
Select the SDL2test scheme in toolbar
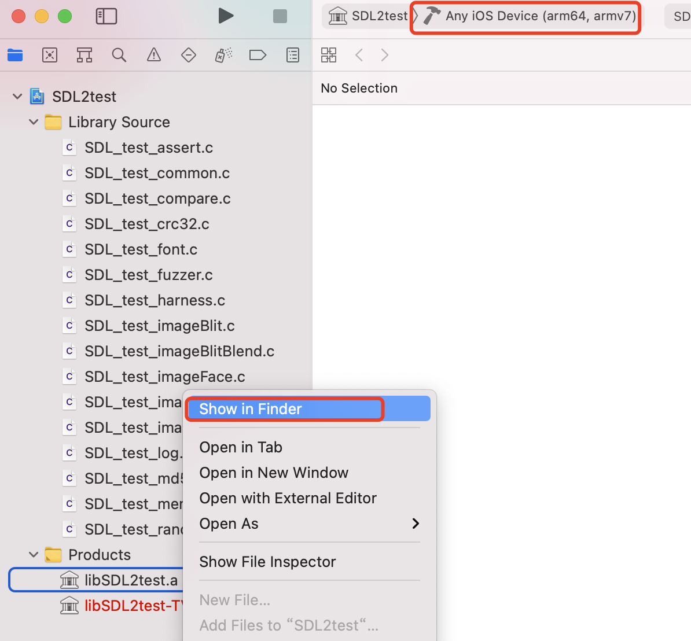[x=369, y=16]
